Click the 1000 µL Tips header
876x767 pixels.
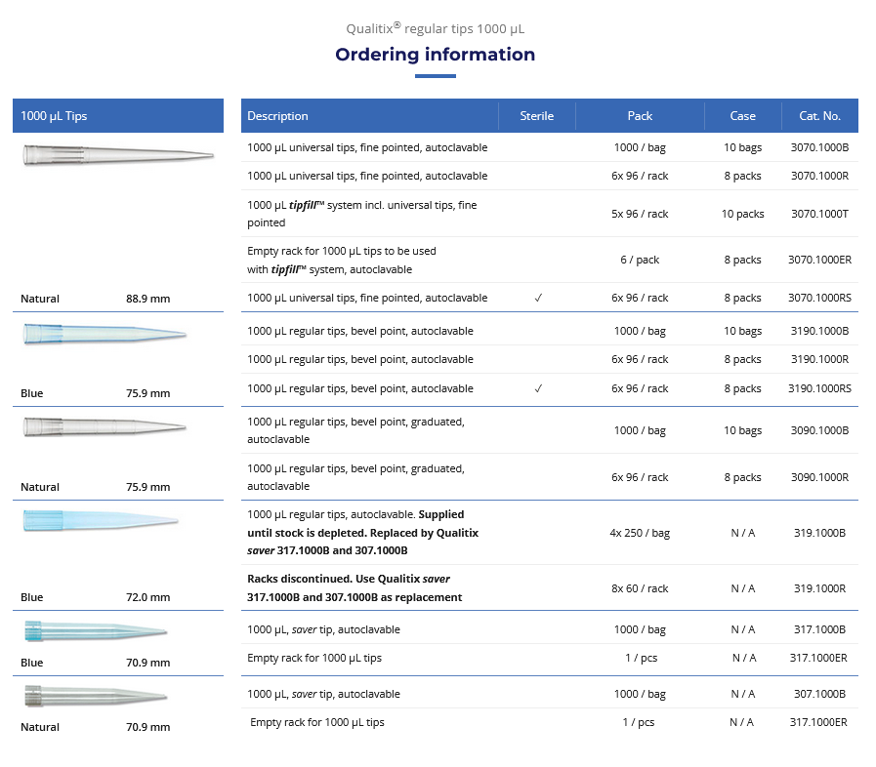(55, 116)
